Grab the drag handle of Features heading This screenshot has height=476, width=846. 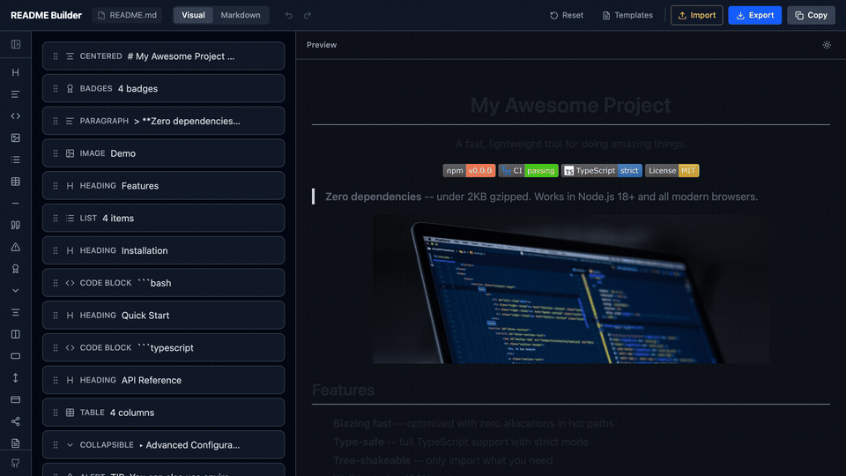[x=56, y=186]
